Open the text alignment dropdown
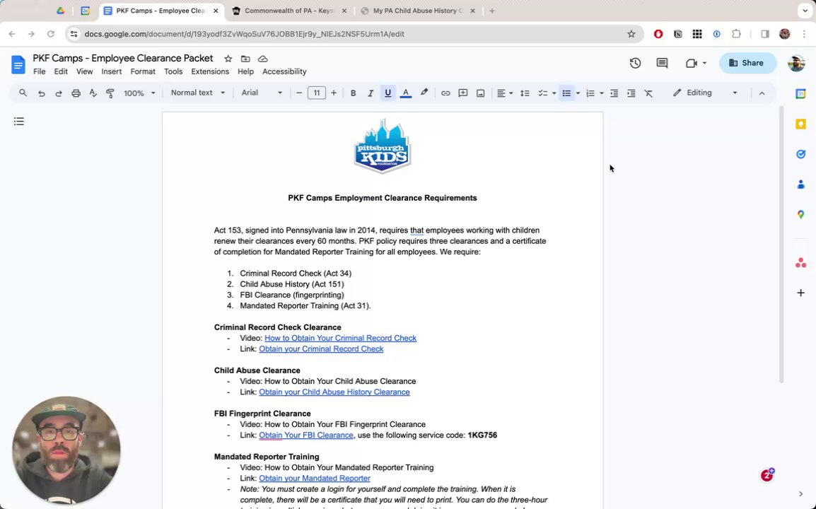This screenshot has height=509, width=816. [x=504, y=93]
